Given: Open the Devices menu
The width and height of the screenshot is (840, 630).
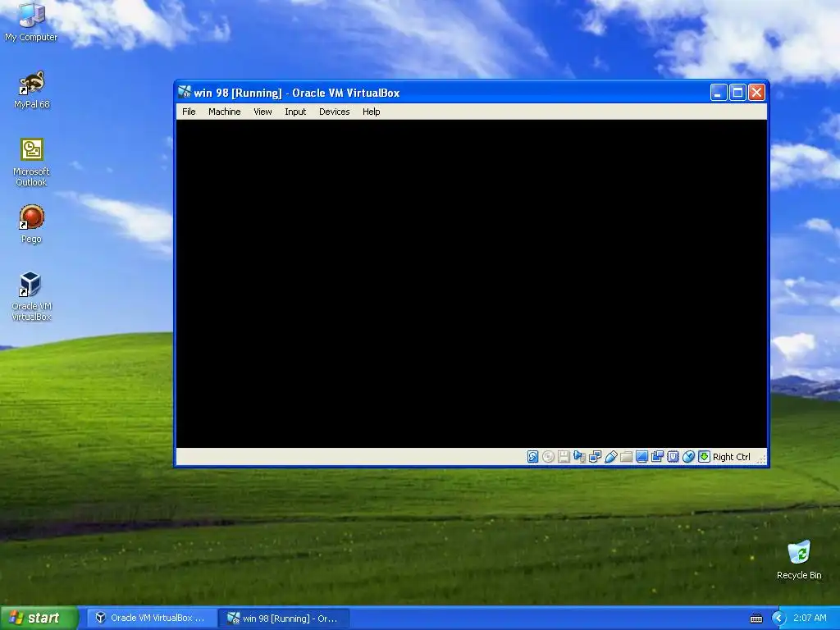Looking at the screenshot, I should 335,112.
